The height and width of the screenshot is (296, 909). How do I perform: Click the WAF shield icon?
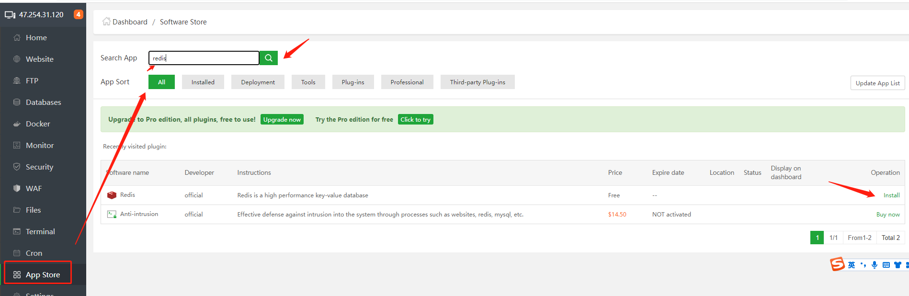pos(17,188)
